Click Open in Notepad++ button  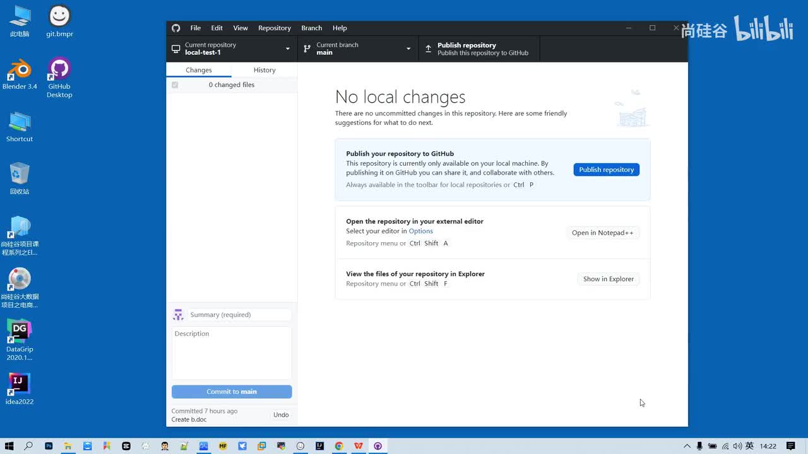coord(602,233)
